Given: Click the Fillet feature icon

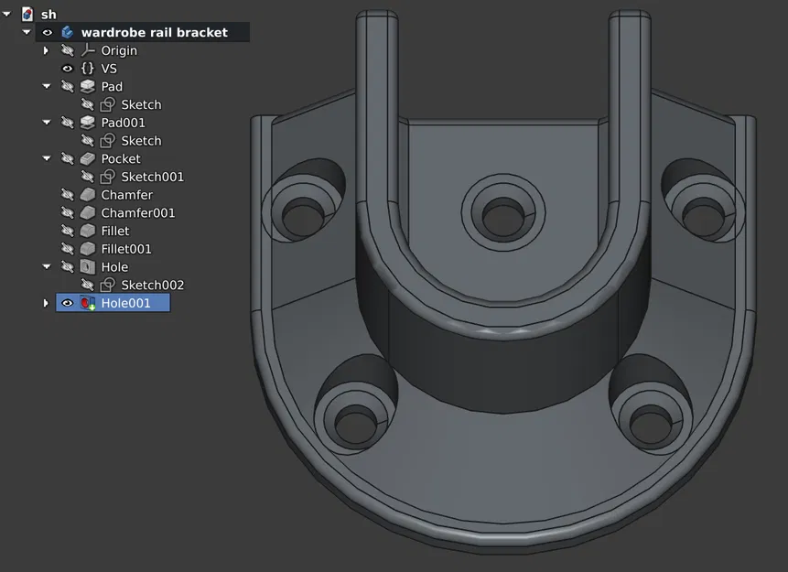Looking at the screenshot, I should click(88, 231).
